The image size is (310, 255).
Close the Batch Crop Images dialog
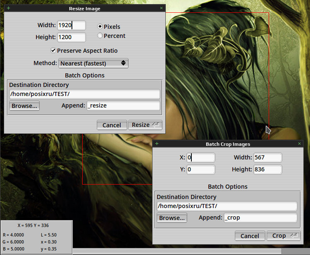[299, 144]
